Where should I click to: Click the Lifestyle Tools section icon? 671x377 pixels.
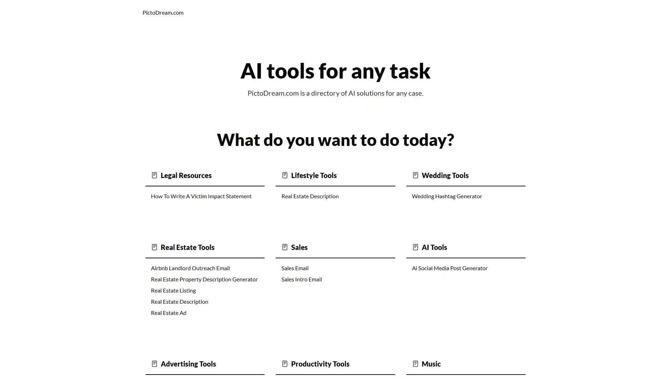pyautogui.click(x=284, y=175)
